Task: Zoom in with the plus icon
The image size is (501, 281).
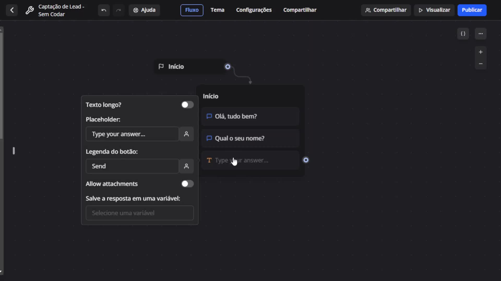Action: (480, 52)
